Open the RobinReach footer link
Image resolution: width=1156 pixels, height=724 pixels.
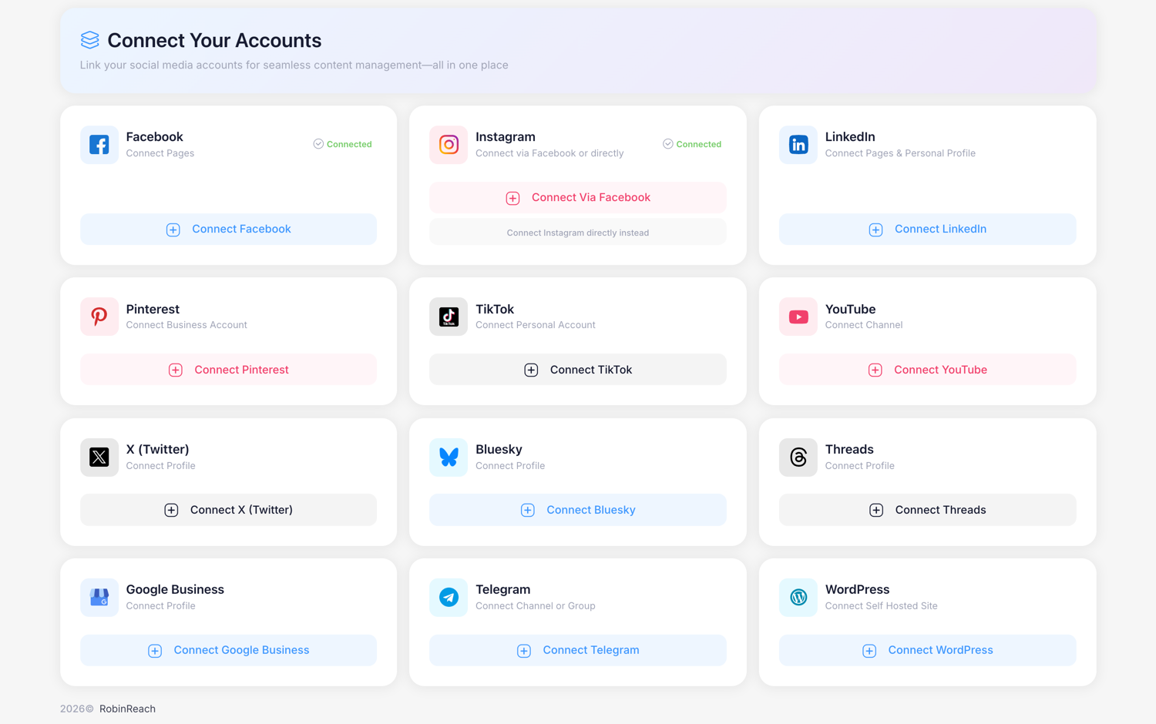(127, 709)
